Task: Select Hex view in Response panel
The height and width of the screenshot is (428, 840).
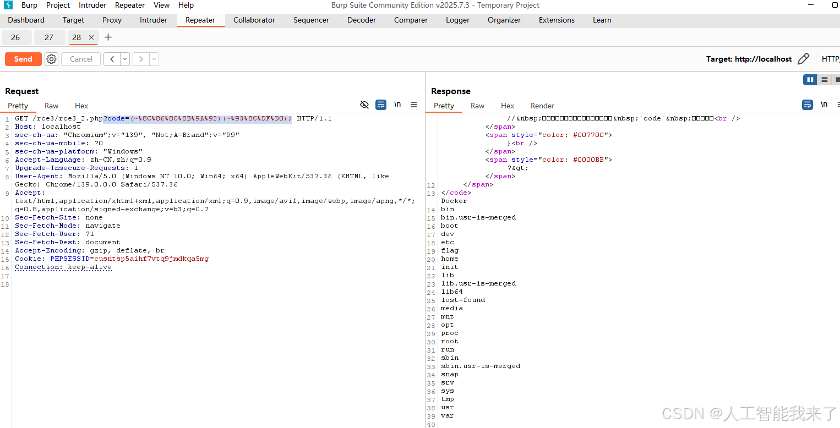Action: (508, 106)
